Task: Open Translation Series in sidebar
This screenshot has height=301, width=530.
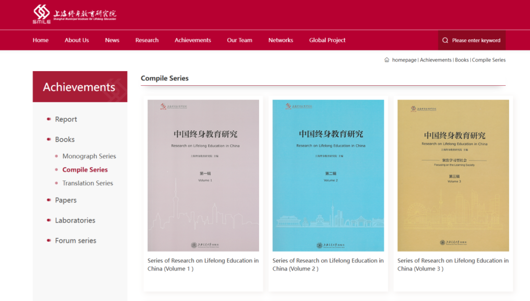Action: [87, 183]
